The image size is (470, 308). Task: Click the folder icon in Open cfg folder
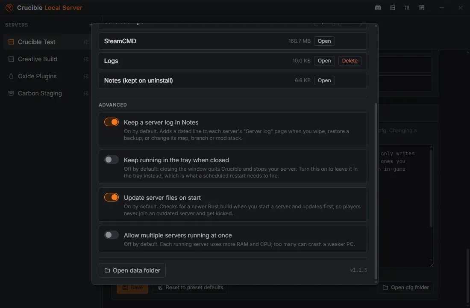click(x=385, y=287)
